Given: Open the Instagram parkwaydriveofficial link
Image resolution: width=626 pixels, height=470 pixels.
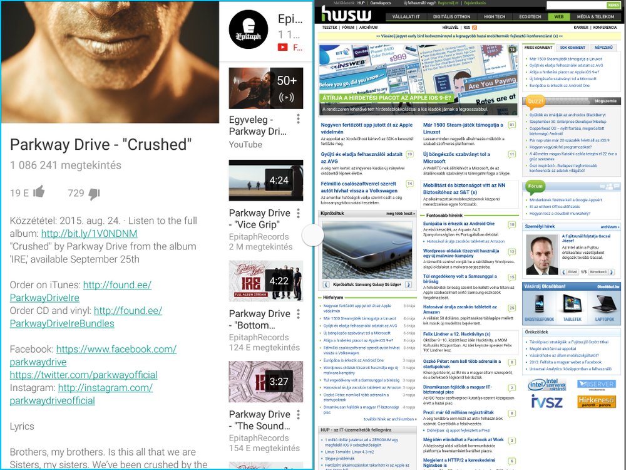Looking at the screenshot, I should (81, 394).
